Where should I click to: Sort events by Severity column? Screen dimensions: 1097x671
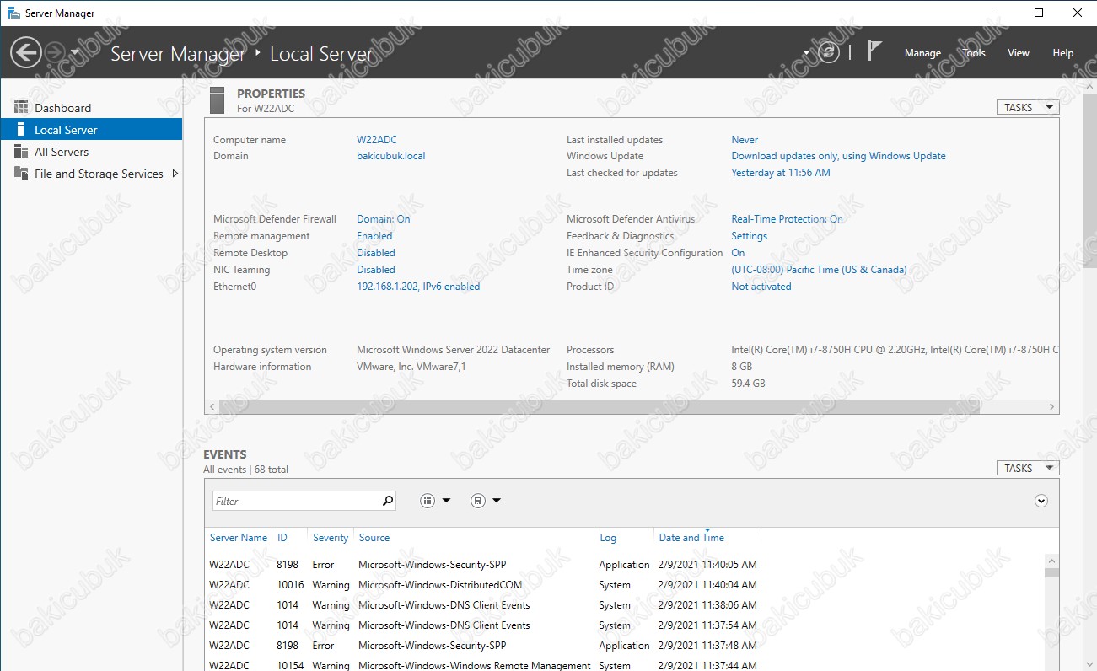(x=331, y=538)
